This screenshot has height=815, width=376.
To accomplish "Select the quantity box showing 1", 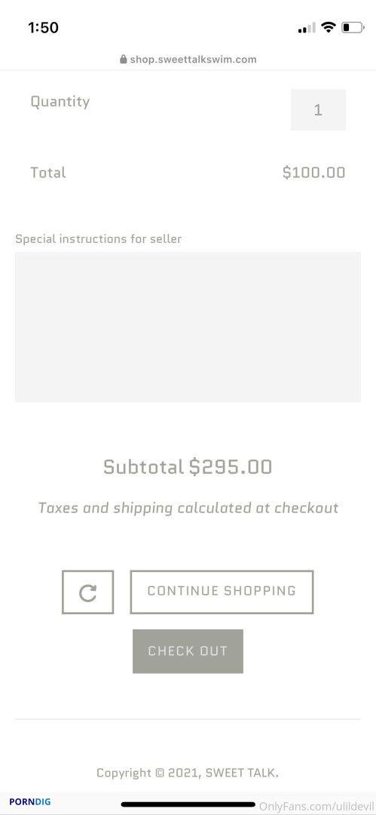I will (318, 109).
